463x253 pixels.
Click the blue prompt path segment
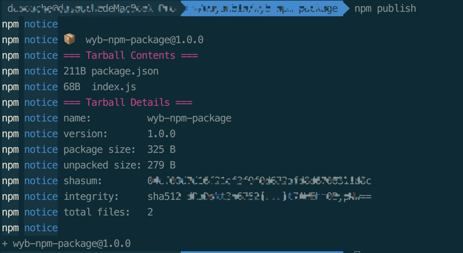click(x=262, y=8)
